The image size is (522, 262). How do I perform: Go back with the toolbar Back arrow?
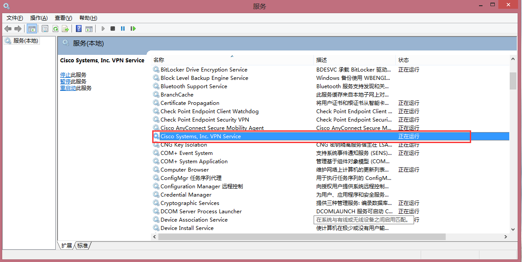(x=7, y=29)
